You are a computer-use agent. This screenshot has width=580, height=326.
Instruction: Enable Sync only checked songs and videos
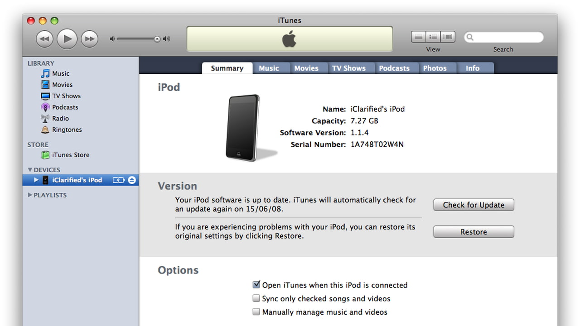coord(256,298)
